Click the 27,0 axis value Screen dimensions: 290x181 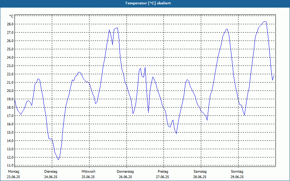11,33
